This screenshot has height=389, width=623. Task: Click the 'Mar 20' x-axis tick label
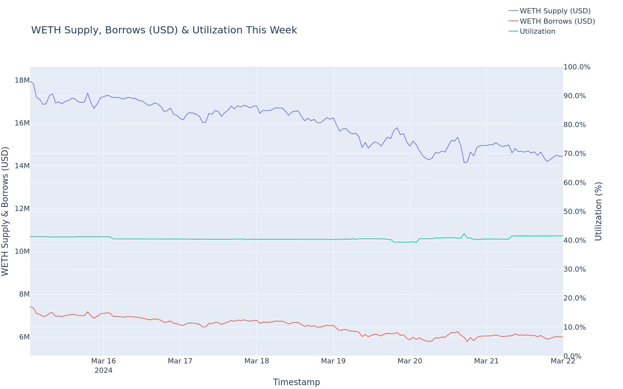click(410, 361)
